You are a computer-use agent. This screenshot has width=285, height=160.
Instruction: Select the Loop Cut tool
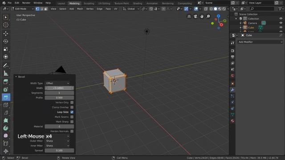tap(6, 105)
